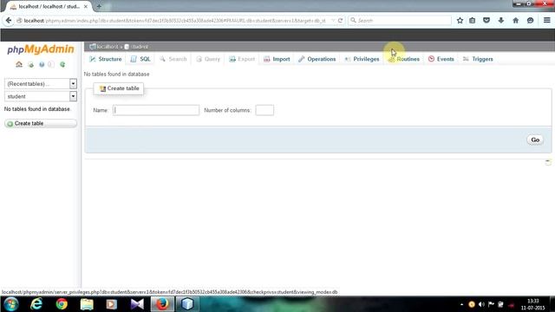Click the Firefox Search box
Screen dimensions: 555x312
[x=400, y=21]
